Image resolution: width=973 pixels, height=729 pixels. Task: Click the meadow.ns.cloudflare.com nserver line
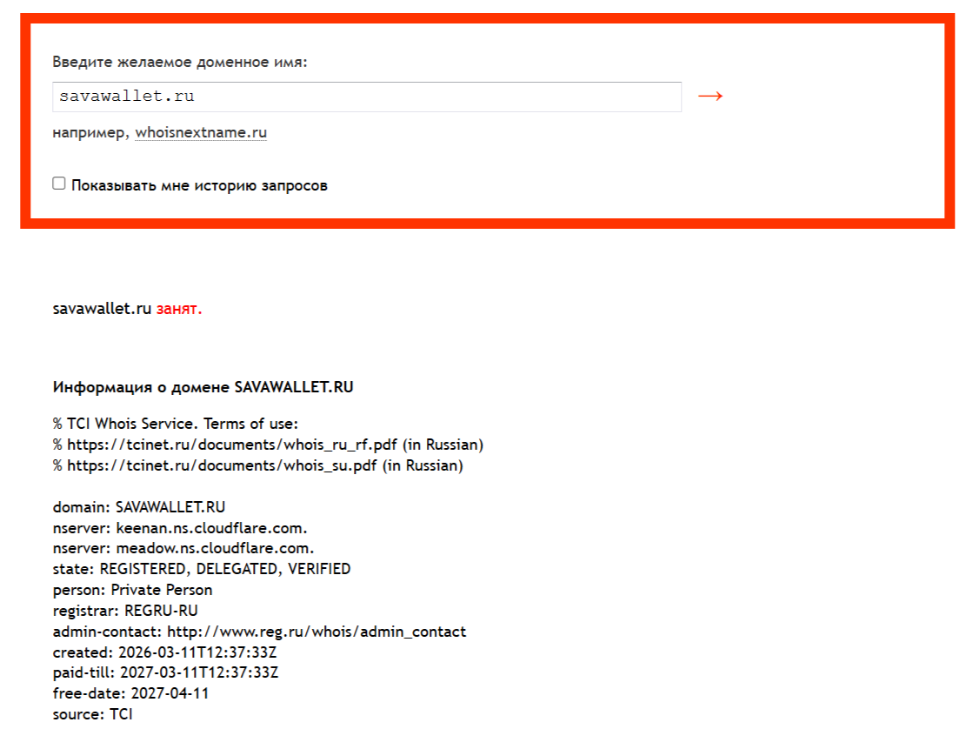pyautogui.click(x=183, y=548)
